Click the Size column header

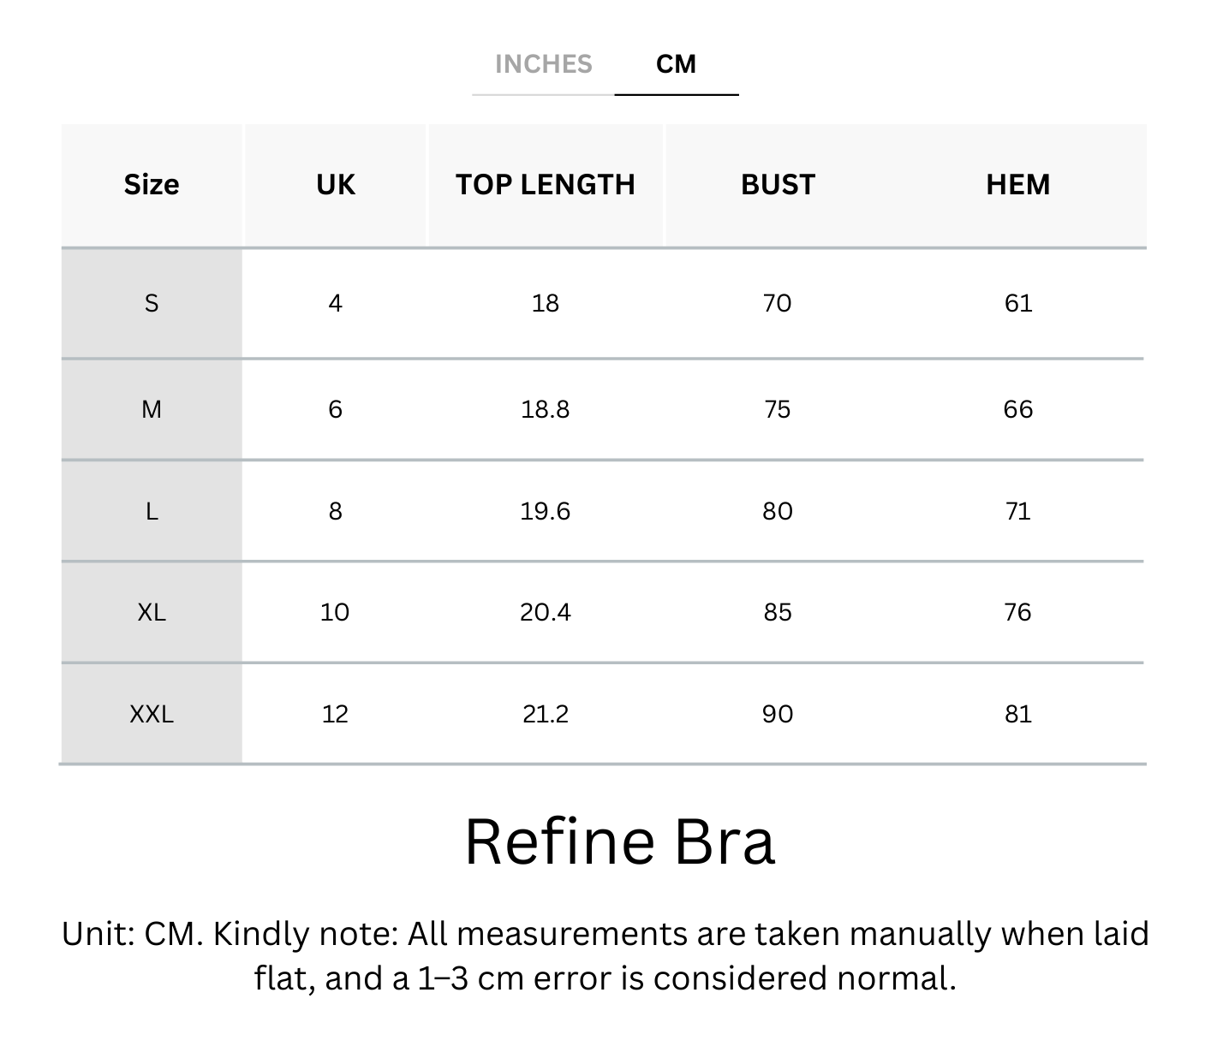152,185
